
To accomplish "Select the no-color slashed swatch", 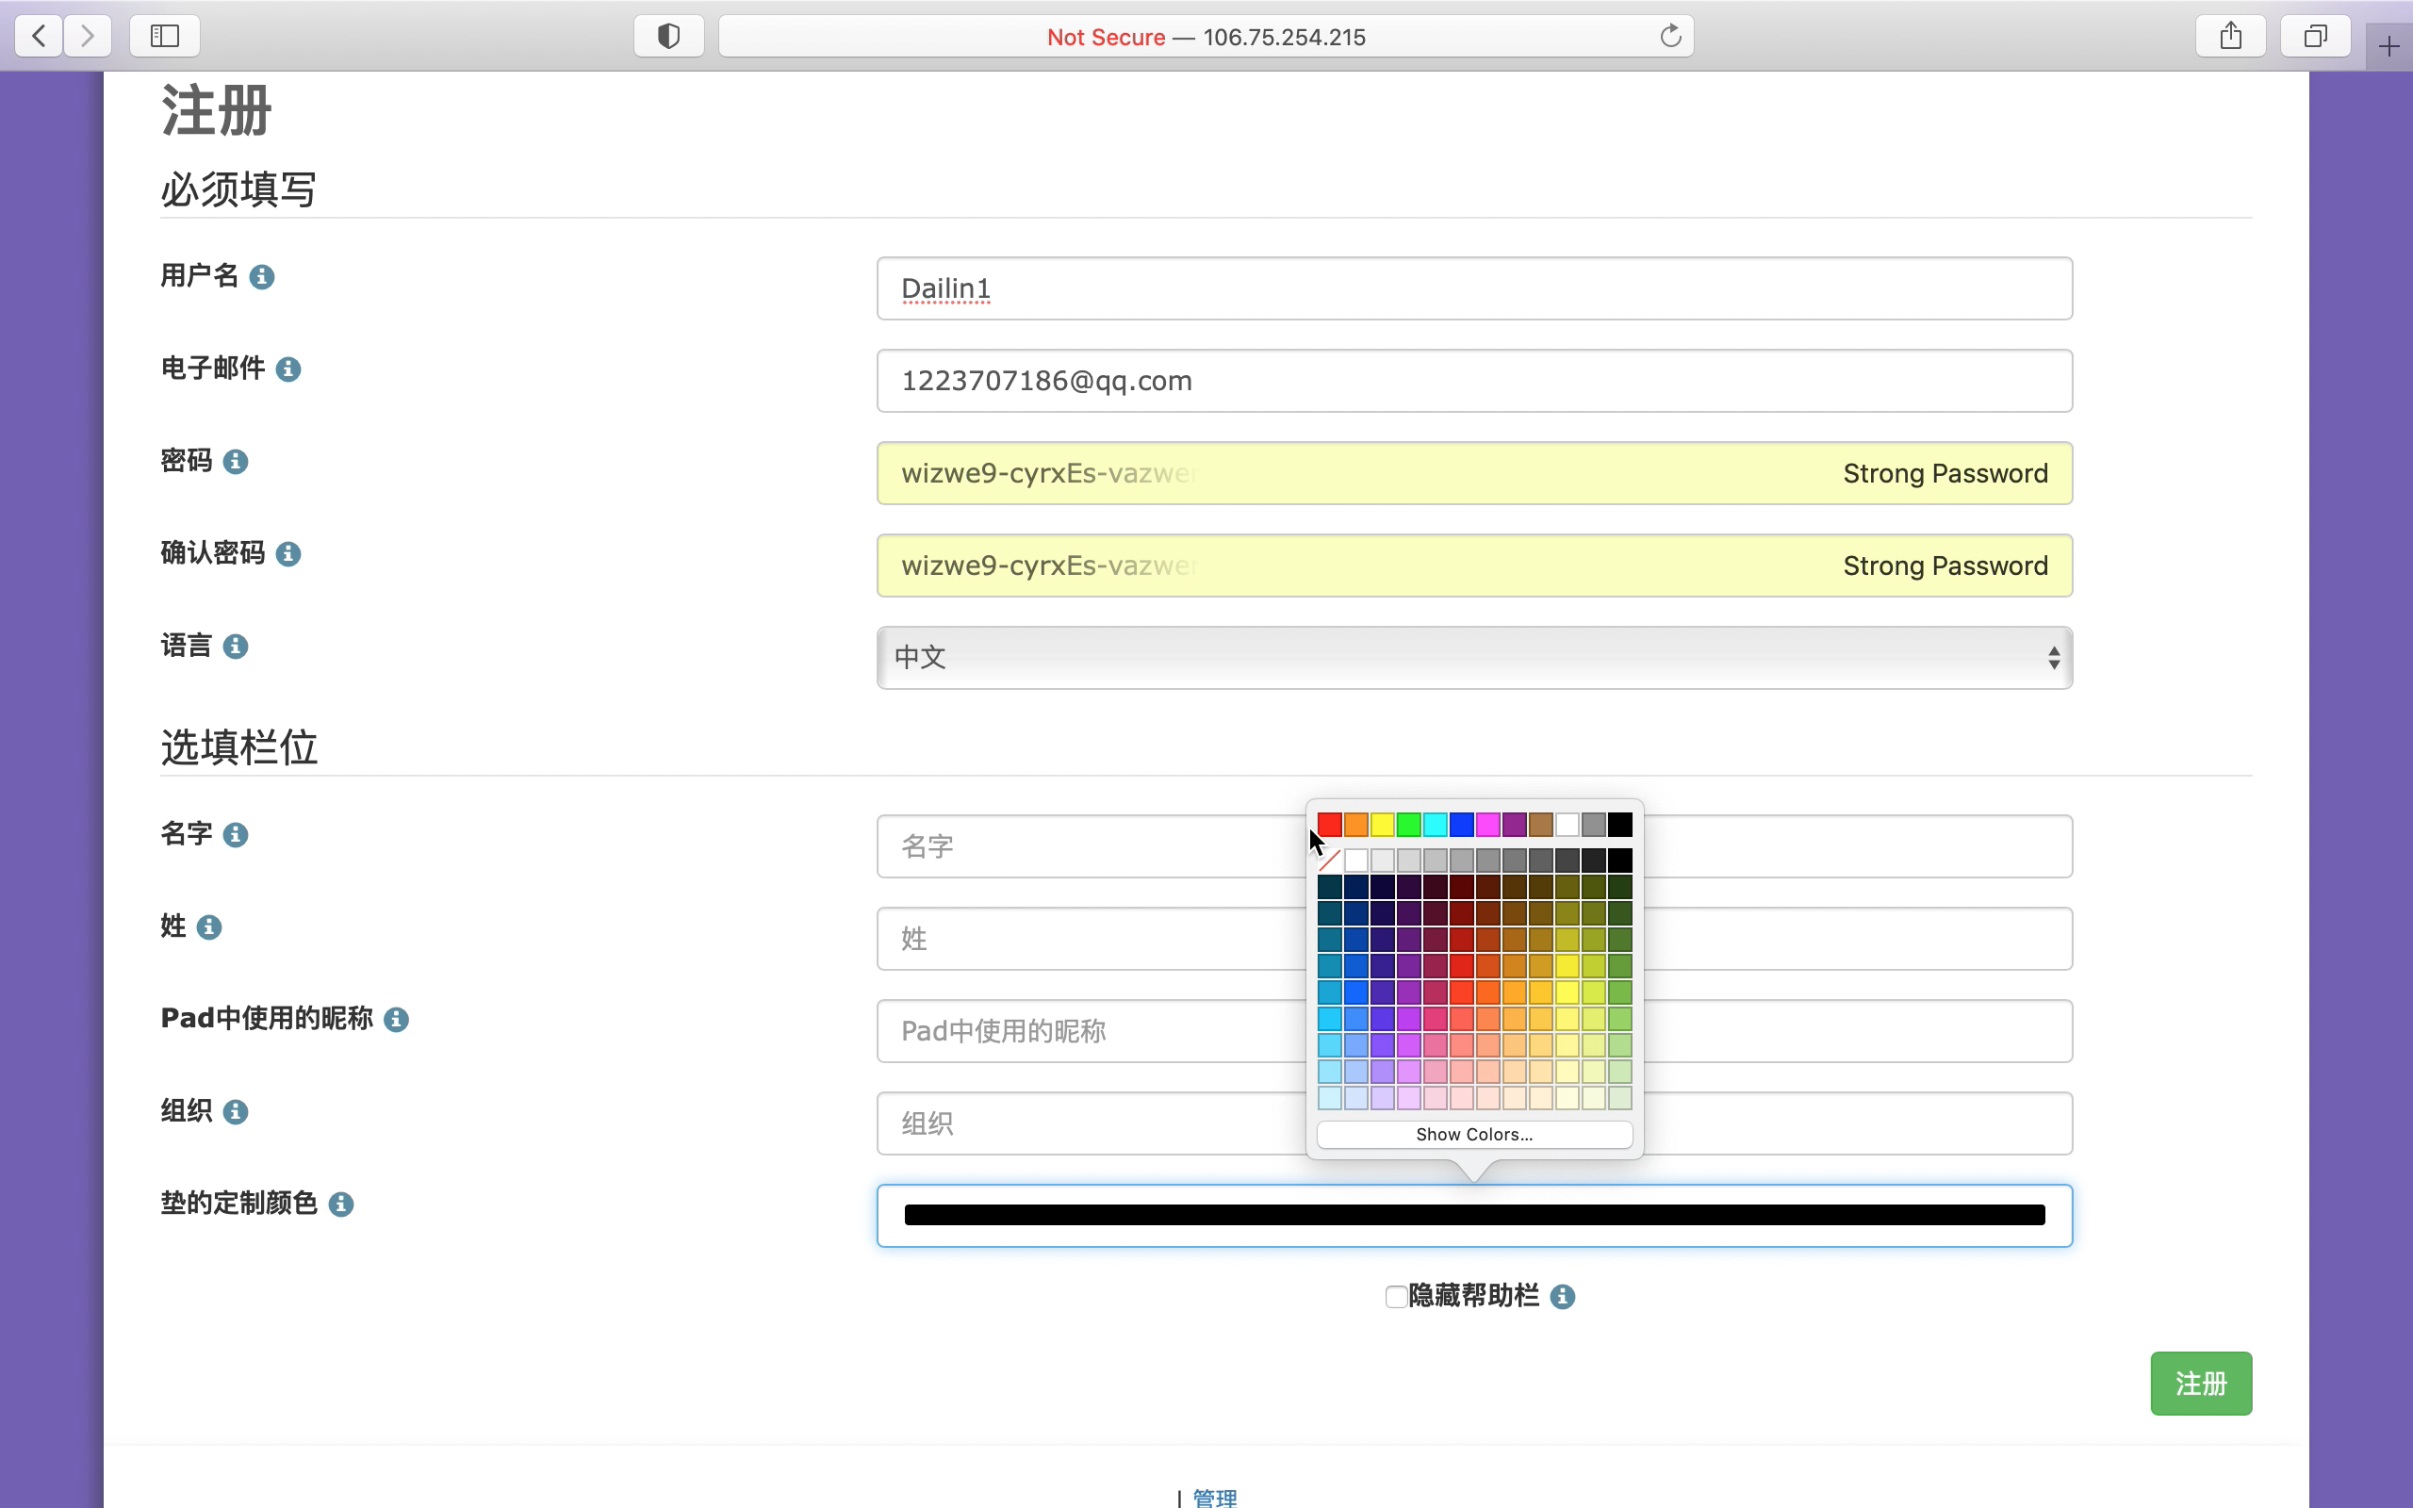I will [x=1329, y=860].
